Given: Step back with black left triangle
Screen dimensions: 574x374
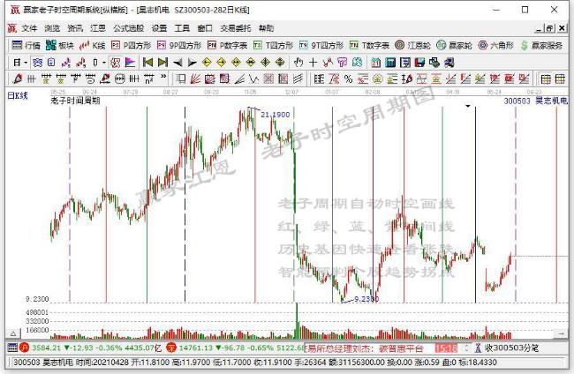Looking at the screenshot, I should [177, 63].
